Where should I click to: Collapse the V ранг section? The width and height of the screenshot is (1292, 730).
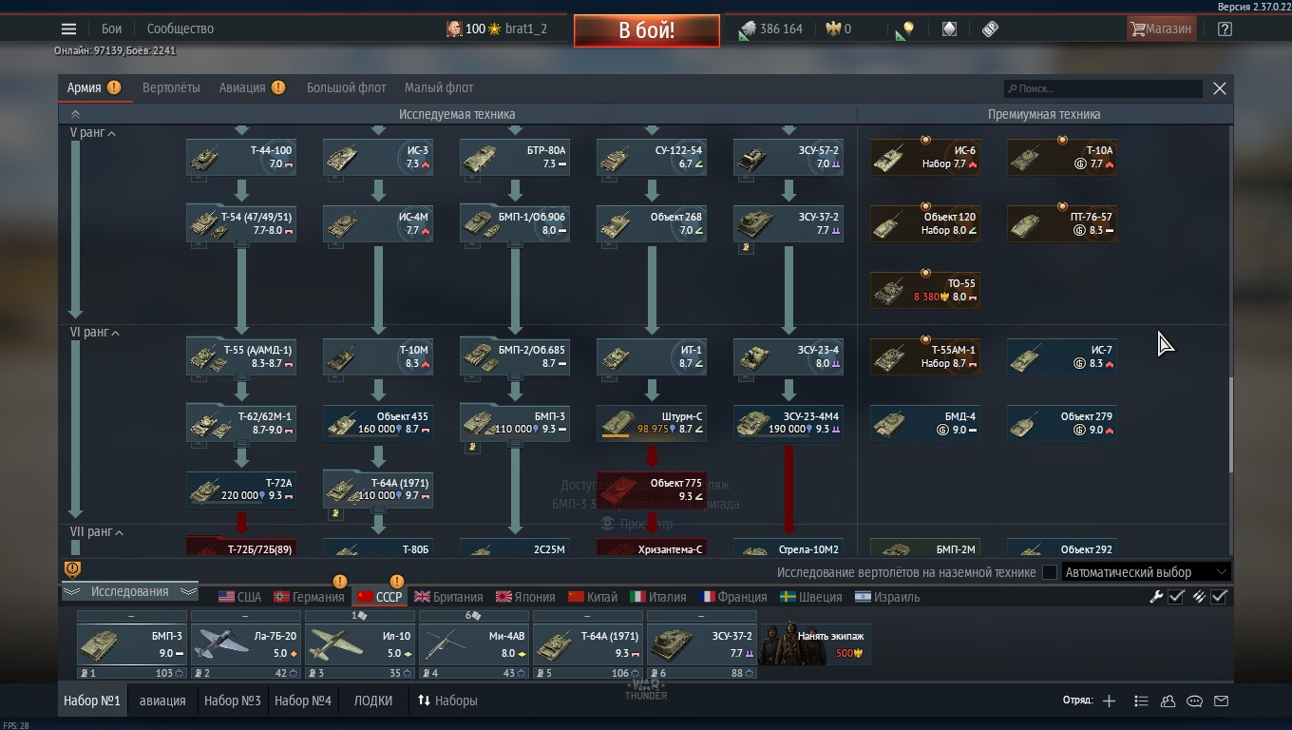[x=93, y=133]
